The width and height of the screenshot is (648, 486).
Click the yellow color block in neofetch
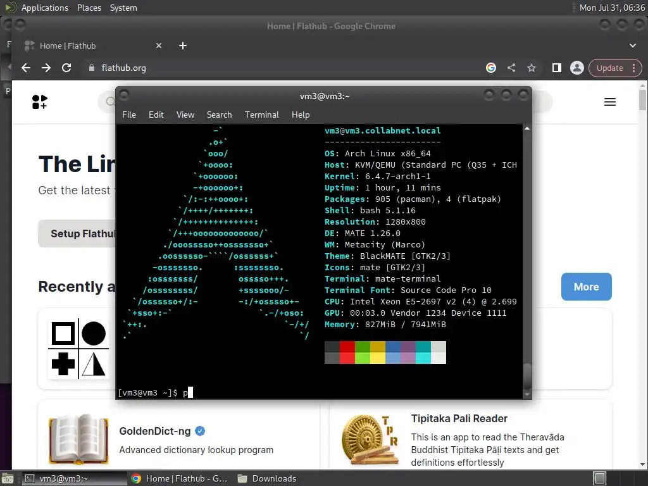378,358
